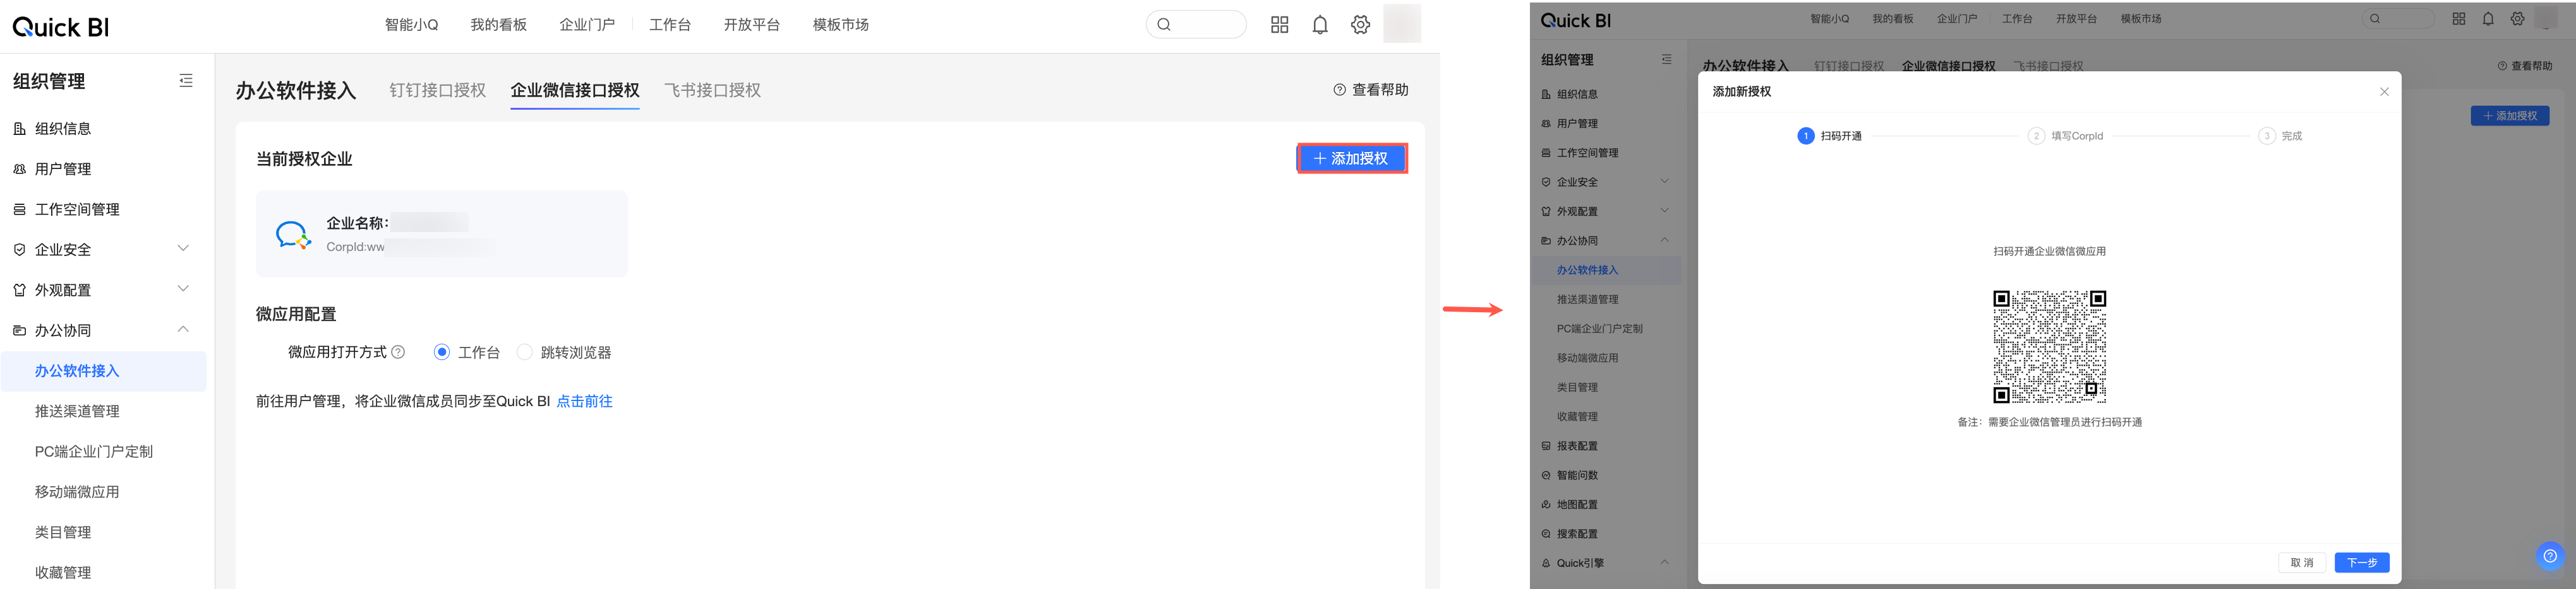Open 智能小Q in the undimmed page top navigation
This screenshot has width=2576, height=589.
click(412, 25)
